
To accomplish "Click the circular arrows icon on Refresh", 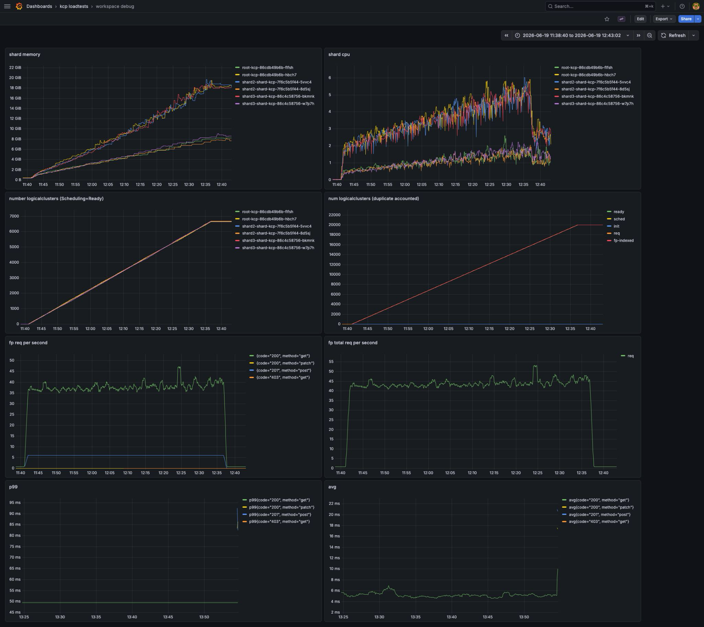I will (663, 35).
